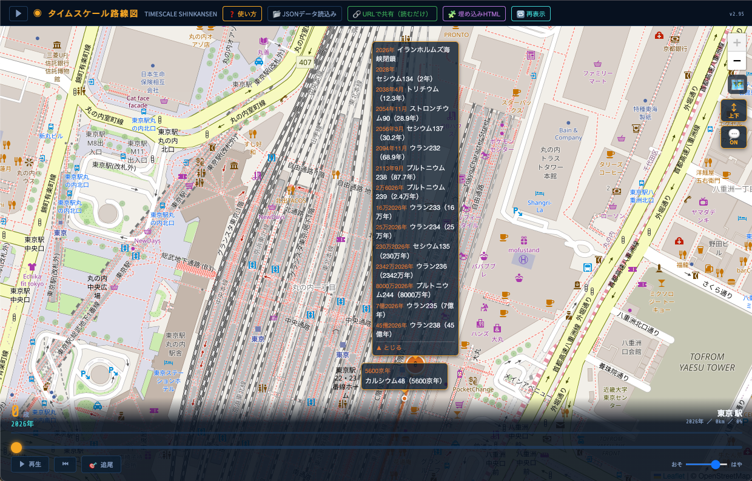Click the 2026年 year readout at bottom left

click(x=22, y=424)
